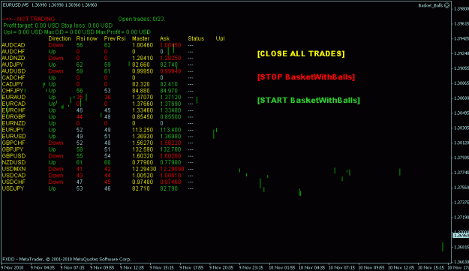Click the Prev Rsi column header
The width and height of the screenshot is (469, 271).
tap(115, 38)
